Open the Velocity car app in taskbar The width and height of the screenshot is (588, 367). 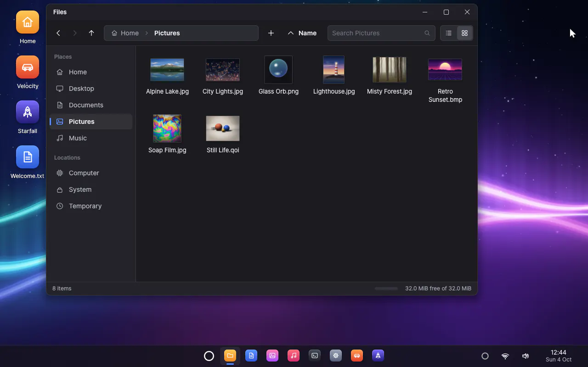357,356
